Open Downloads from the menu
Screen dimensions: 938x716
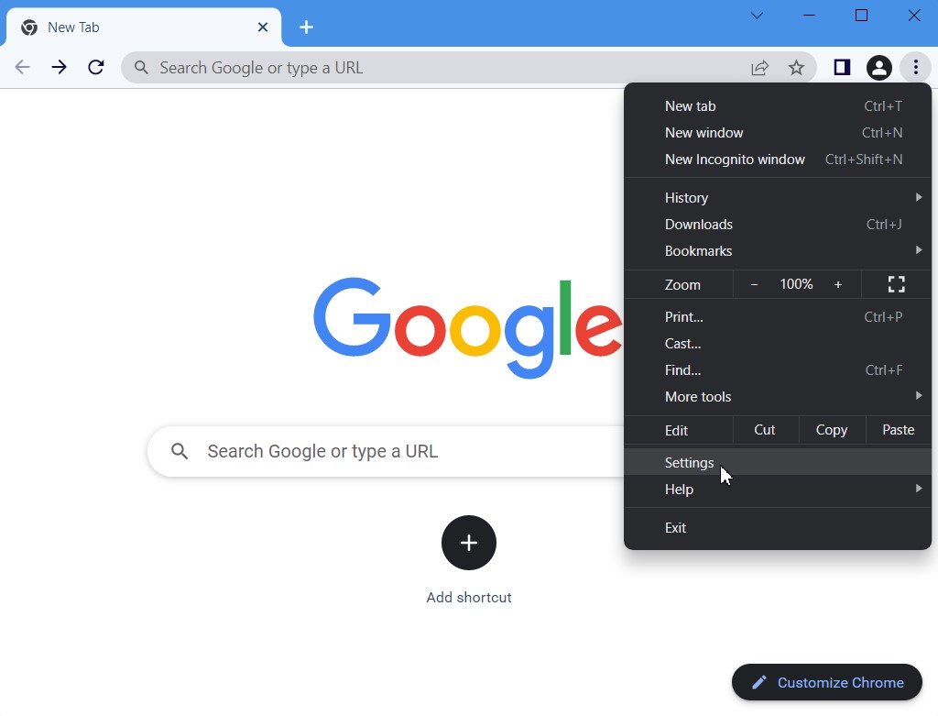[x=777, y=225]
